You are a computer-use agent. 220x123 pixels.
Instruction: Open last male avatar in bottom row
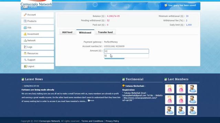192,111
